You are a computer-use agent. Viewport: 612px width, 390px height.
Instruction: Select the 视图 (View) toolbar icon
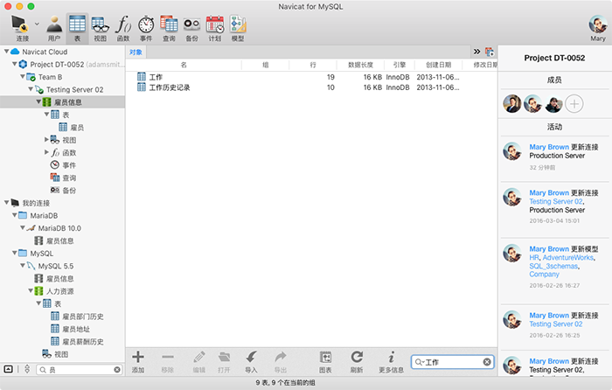(101, 28)
